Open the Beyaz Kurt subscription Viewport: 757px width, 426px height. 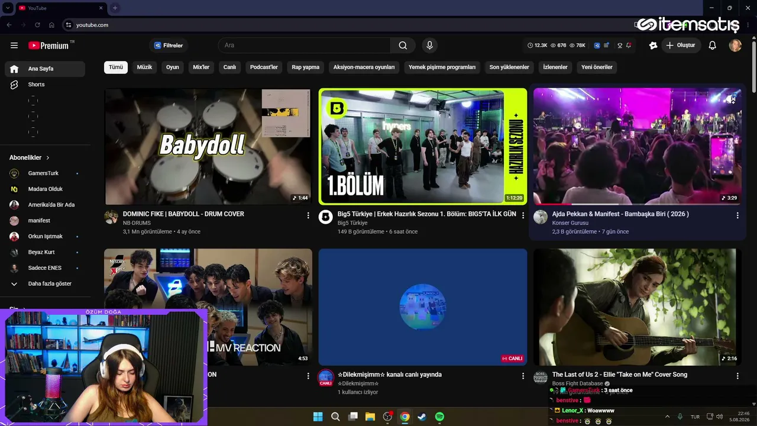(45, 252)
